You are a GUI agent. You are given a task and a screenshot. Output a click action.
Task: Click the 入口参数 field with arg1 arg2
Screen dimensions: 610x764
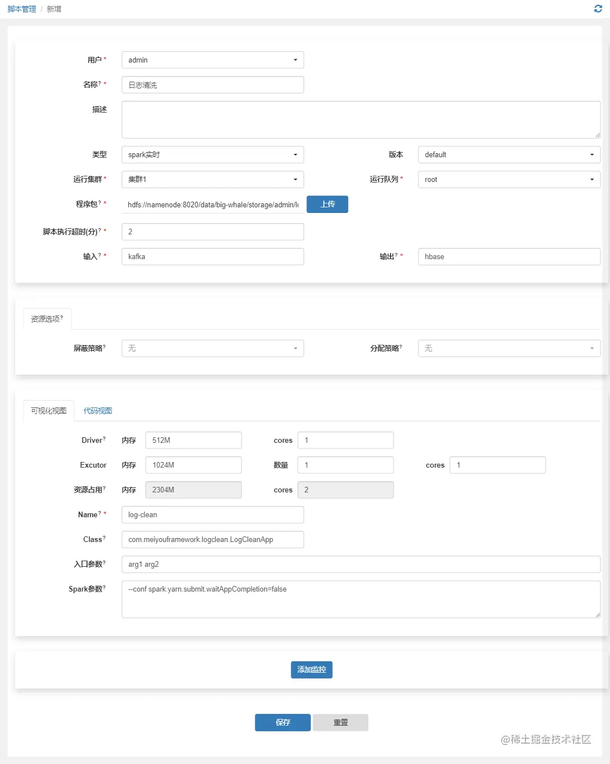[x=361, y=564]
